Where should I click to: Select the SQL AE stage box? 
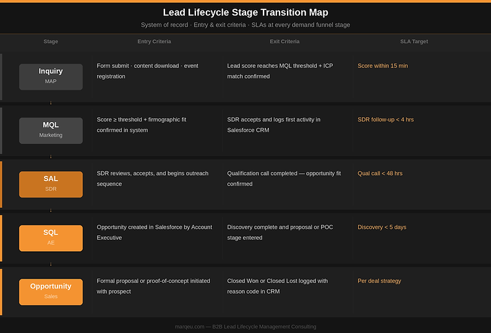[x=51, y=238]
